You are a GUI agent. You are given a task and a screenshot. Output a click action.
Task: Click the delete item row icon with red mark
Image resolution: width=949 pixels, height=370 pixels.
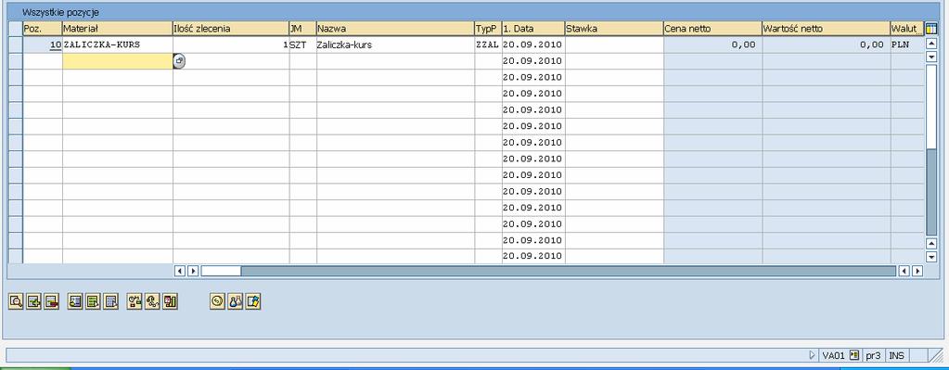(51, 301)
